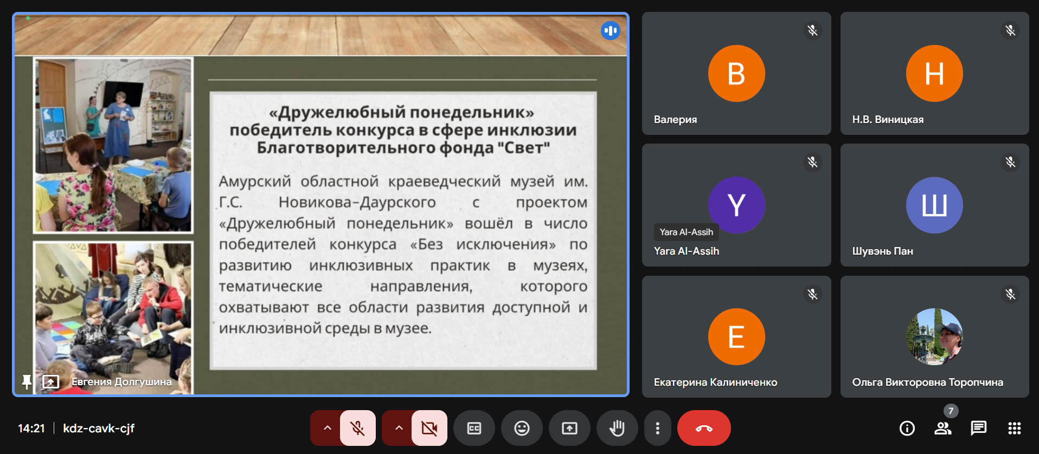This screenshot has width=1039, height=454.
Task: Click the presentation screen icon beside Евгения Долгушина
Action: coord(50,382)
